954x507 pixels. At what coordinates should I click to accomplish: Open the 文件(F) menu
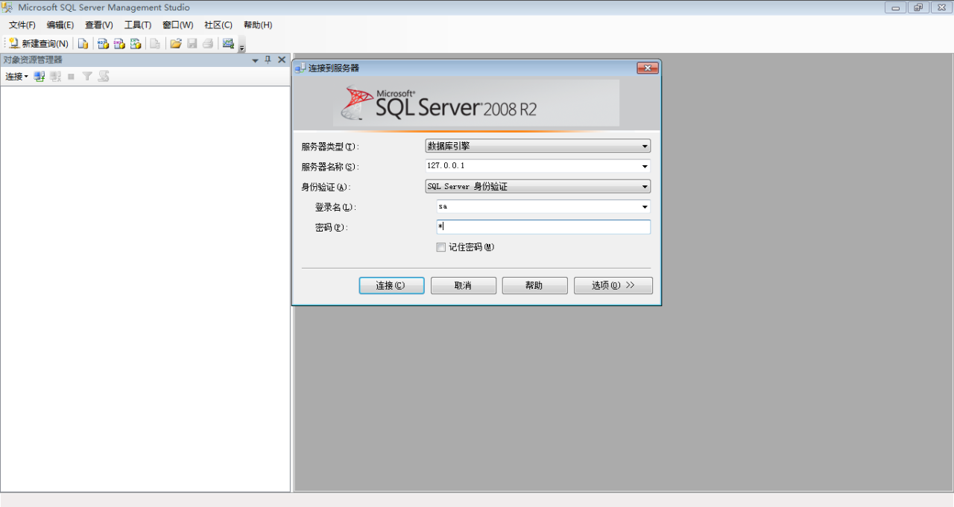22,25
